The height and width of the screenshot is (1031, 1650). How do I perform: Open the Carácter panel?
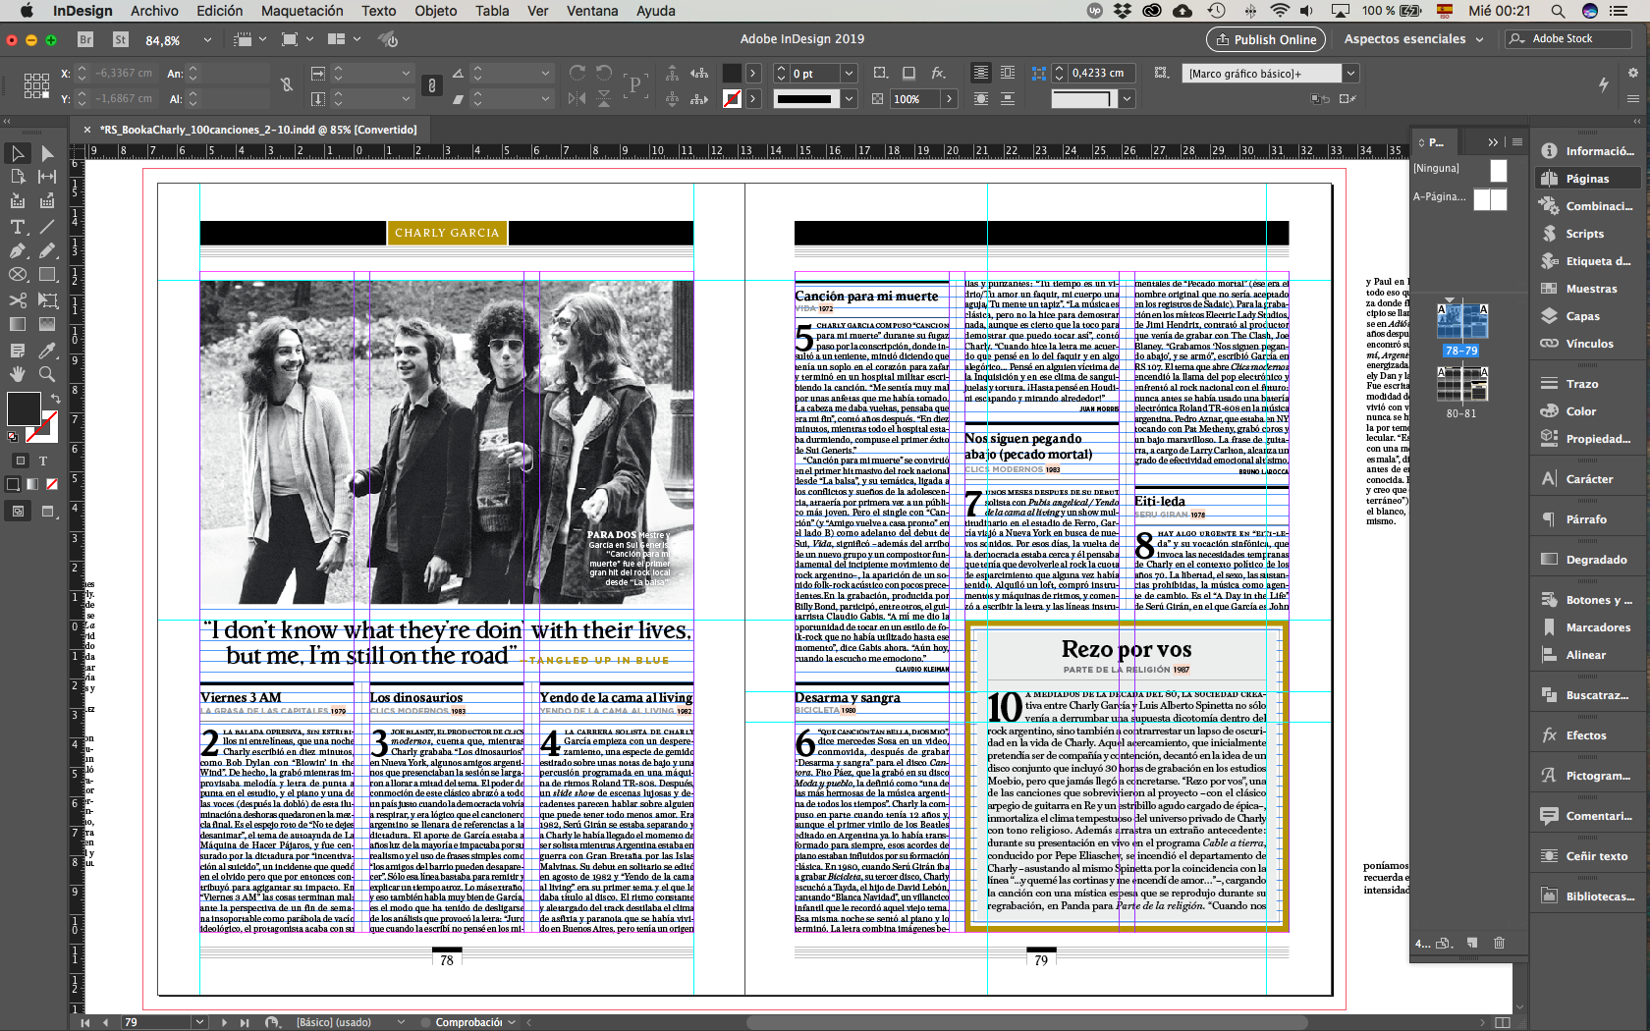(1587, 479)
